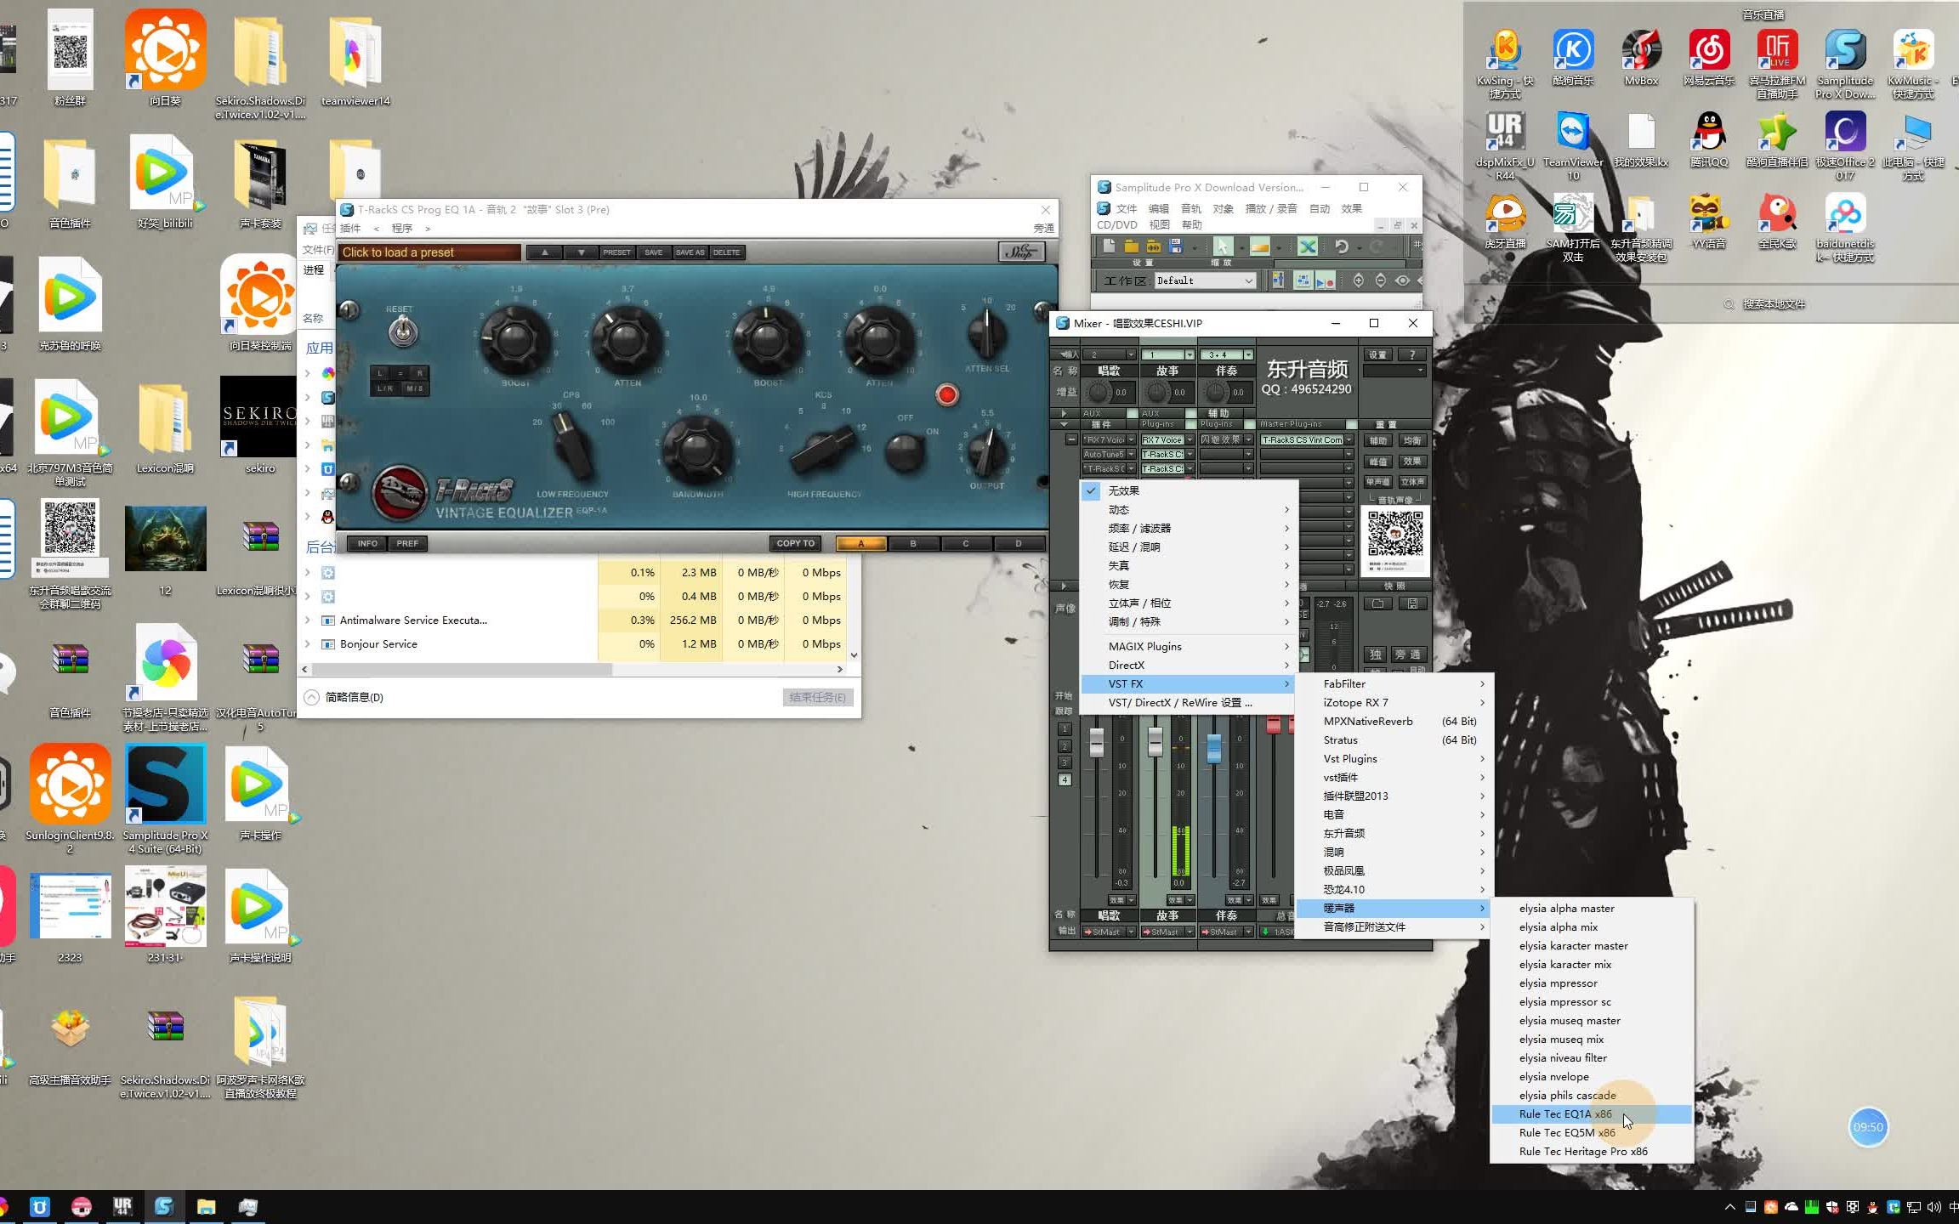Screen dimensions: 1959x1224
Task: Click the Undo arrow in Samplitude toolbar
Action: coord(1341,246)
